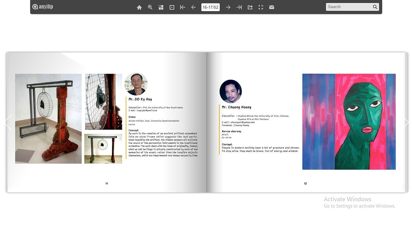The image size is (412, 231).
Task: Click the small sculpture photo below the close-up
Action: (103, 149)
